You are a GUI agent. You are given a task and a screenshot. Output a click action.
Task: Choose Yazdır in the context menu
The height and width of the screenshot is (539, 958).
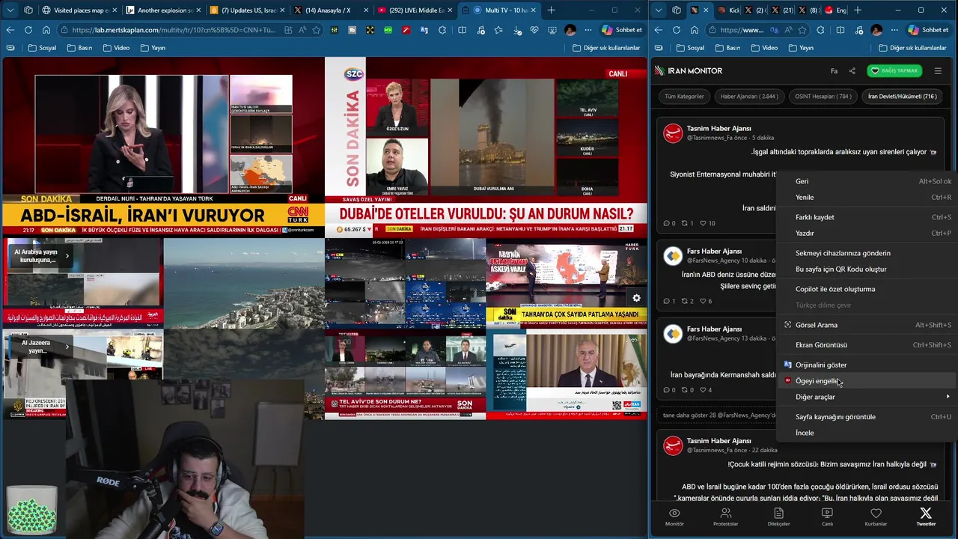tap(865, 233)
